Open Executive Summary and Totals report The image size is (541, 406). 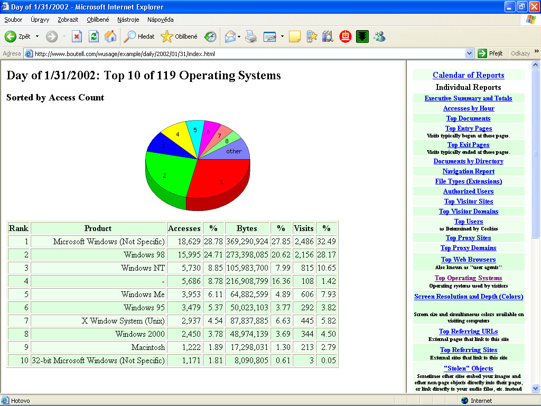point(468,98)
